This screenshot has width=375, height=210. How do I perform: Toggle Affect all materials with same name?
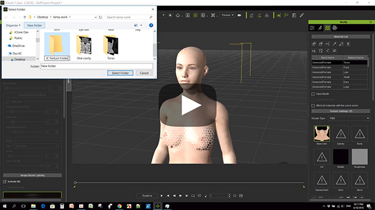(x=313, y=106)
